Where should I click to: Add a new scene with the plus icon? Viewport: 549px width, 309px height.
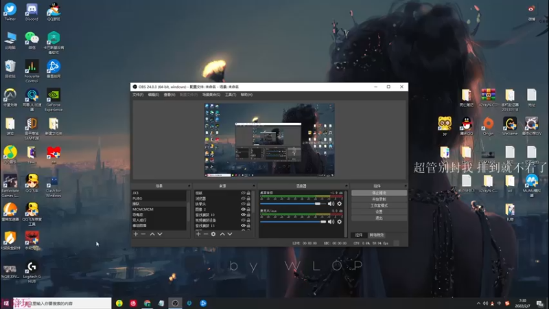click(x=136, y=234)
